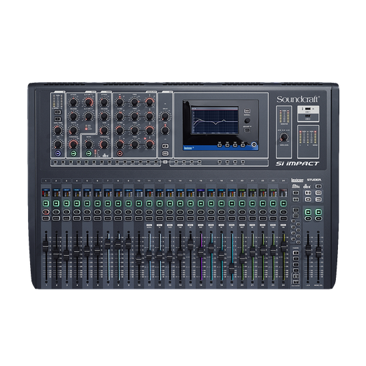Toggle the green Gate on button

pyautogui.click(x=73, y=153)
